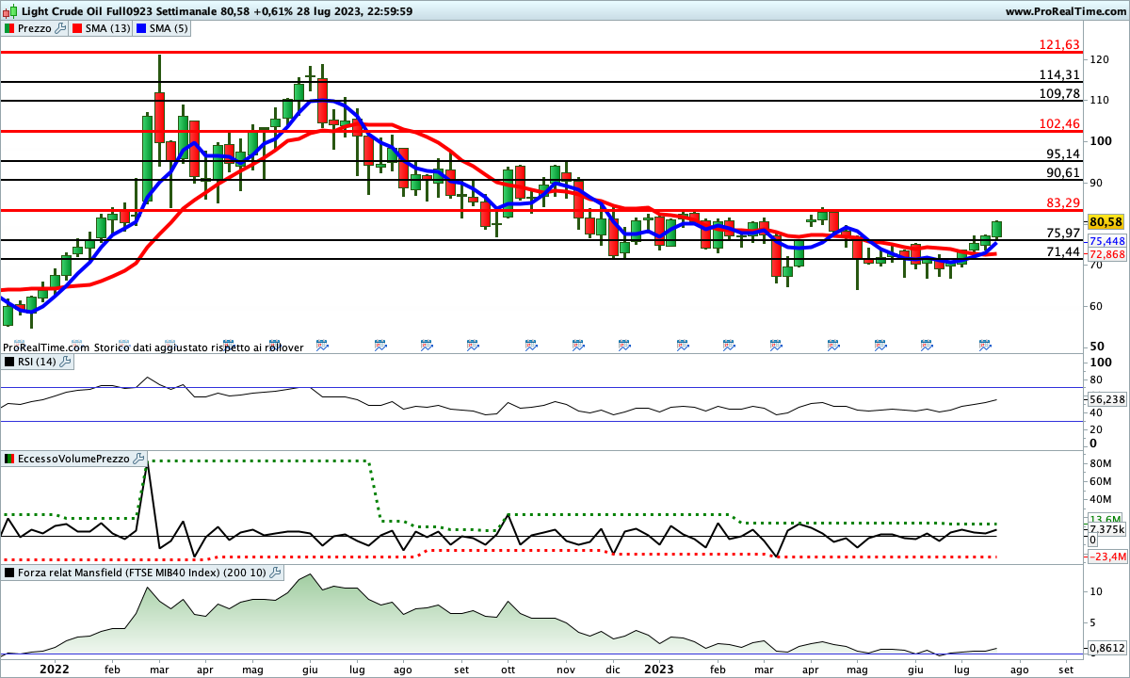1130x678 pixels.
Task: Click candlestick icon beside Light Crude Oil title
Action: [x=9, y=11]
